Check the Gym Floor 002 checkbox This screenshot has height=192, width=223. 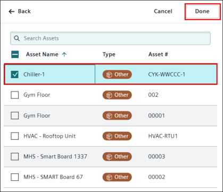[15, 95]
